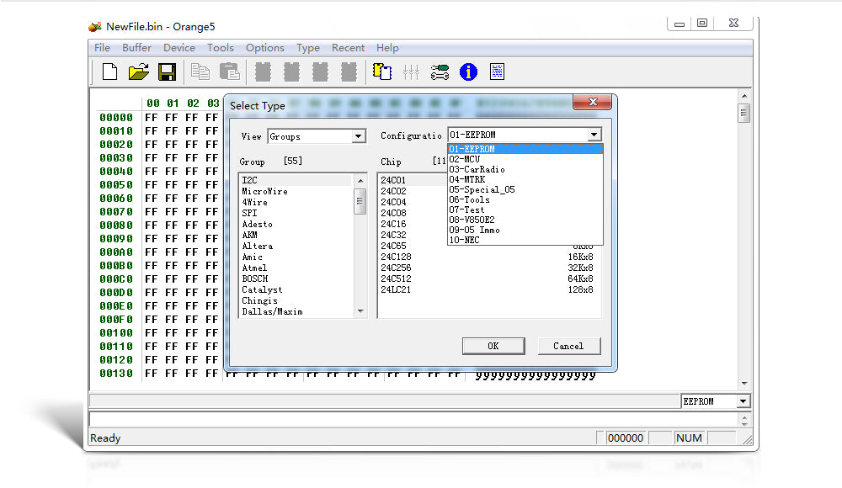
Task: Open the Device menu
Action: coord(179,48)
